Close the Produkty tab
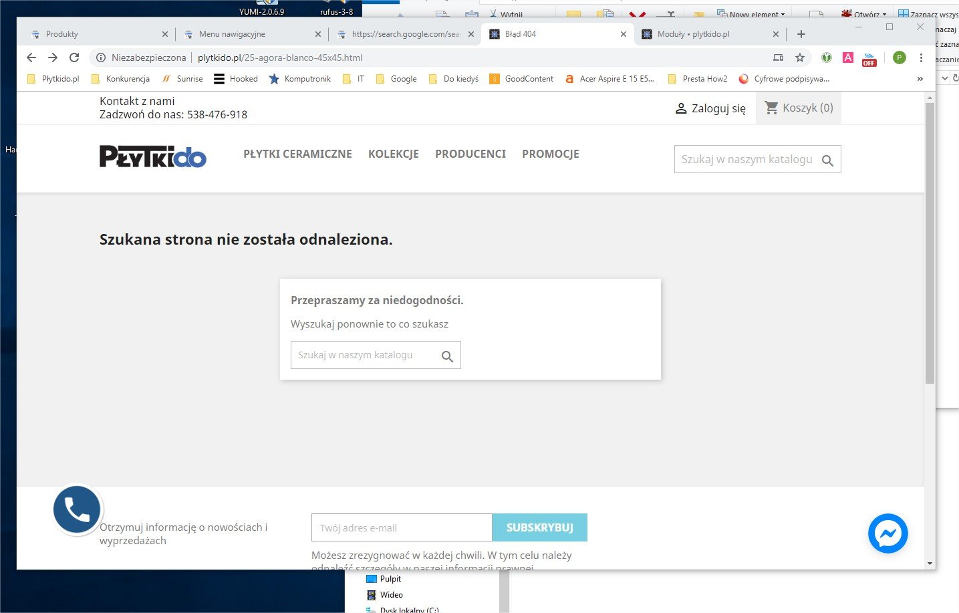Viewport: 959px width, 613px height. tap(165, 34)
